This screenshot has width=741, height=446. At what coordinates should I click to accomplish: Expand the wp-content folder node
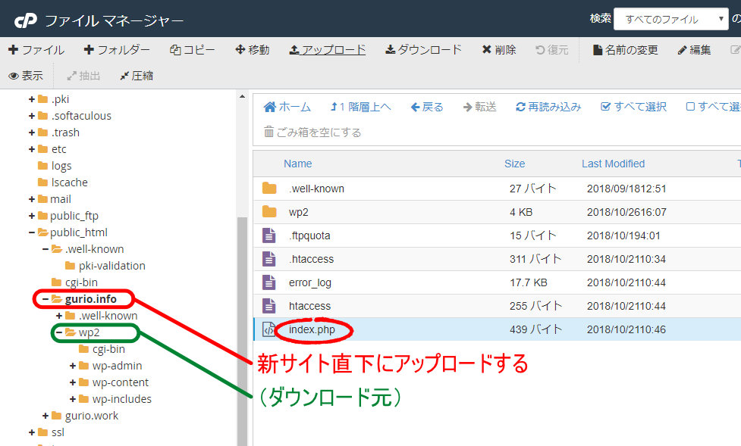[x=74, y=382]
